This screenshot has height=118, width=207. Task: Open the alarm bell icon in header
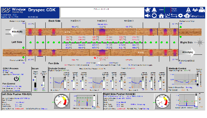click(x=154, y=10)
